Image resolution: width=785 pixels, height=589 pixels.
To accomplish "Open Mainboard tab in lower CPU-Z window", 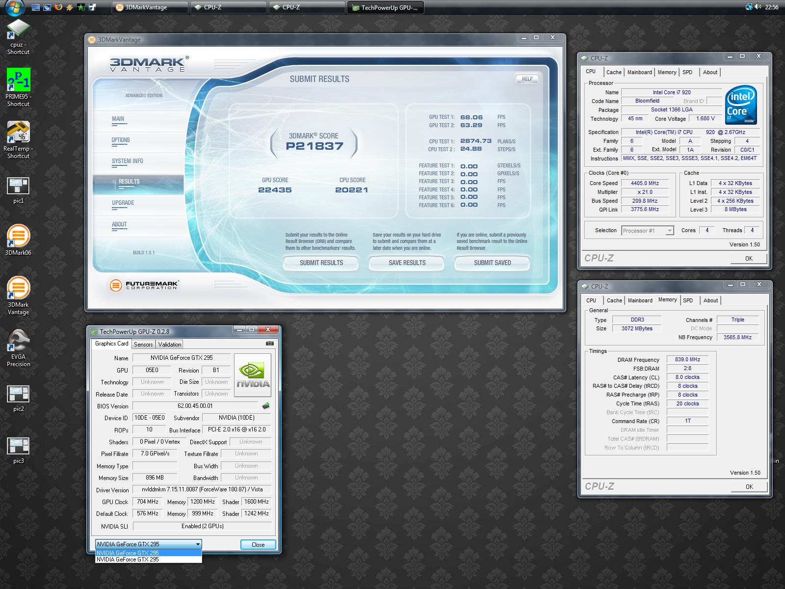I will 640,300.
